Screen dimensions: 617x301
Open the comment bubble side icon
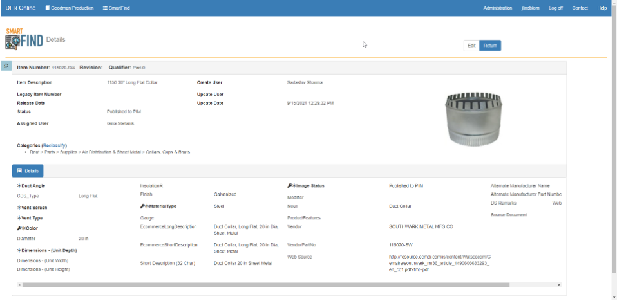pyautogui.click(x=6, y=66)
